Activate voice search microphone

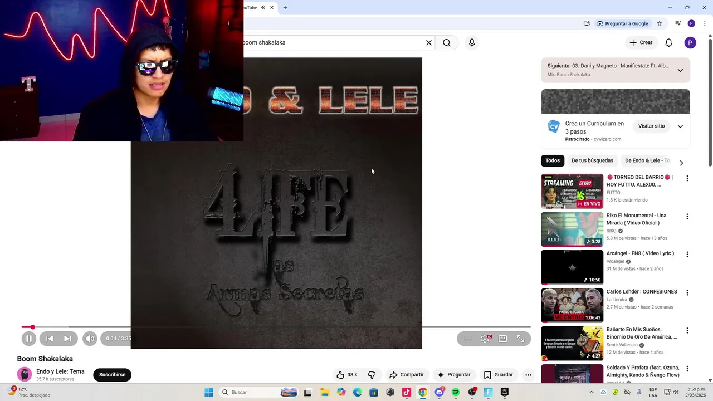click(x=472, y=42)
